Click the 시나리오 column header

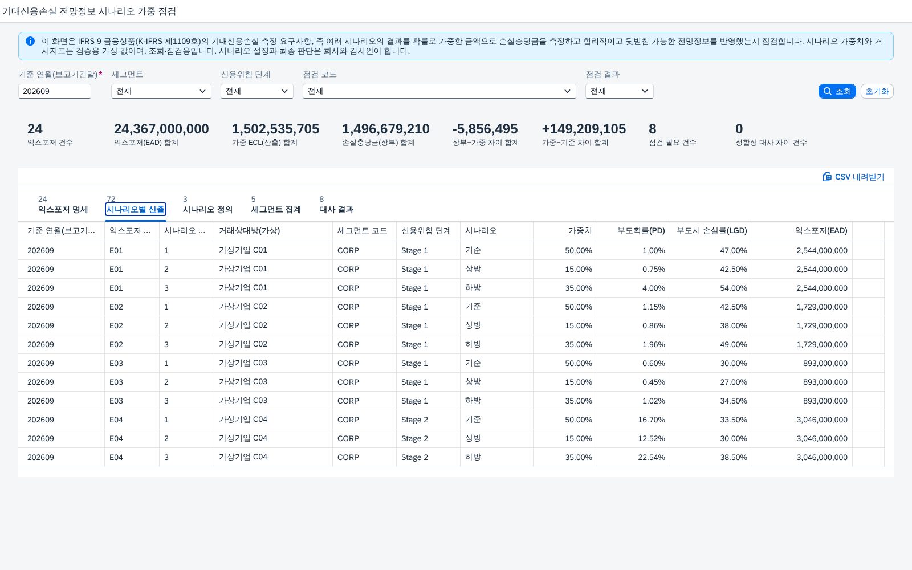pyautogui.click(x=496, y=231)
